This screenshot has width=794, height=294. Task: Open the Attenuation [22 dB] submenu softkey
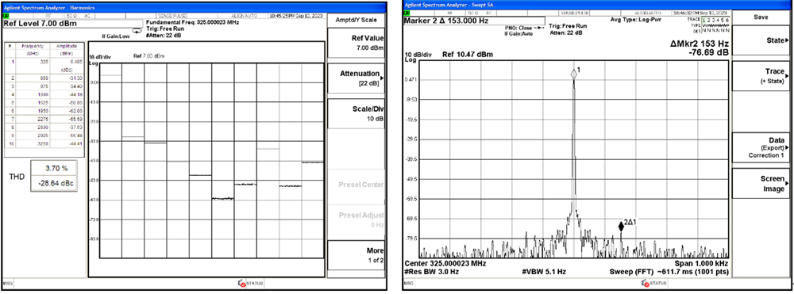357,78
